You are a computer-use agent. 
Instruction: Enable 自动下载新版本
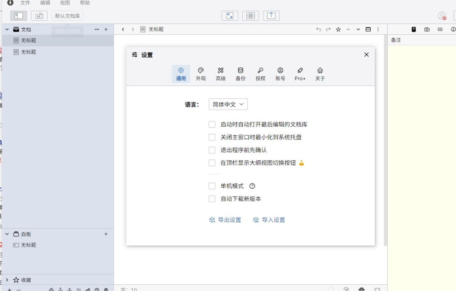(x=212, y=199)
